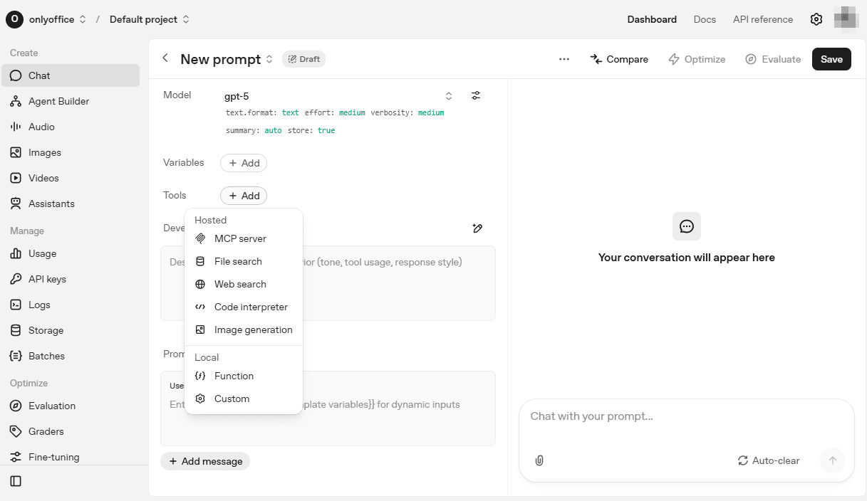Click the model settings sliders icon

coord(476,95)
